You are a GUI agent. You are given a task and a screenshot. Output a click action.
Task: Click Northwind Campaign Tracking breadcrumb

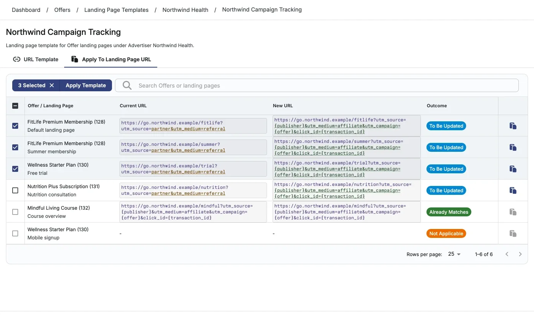pos(262,10)
